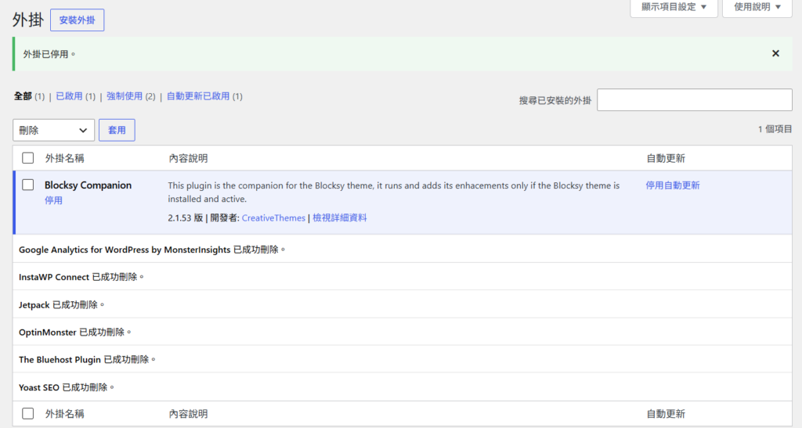This screenshot has width=802, height=428.
Task: Check the select-all box in the top header
Action: click(28, 158)
